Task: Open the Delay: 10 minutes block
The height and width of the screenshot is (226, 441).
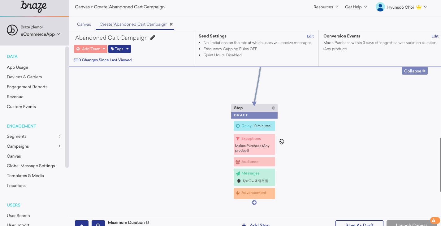Action: pos(254,126)
